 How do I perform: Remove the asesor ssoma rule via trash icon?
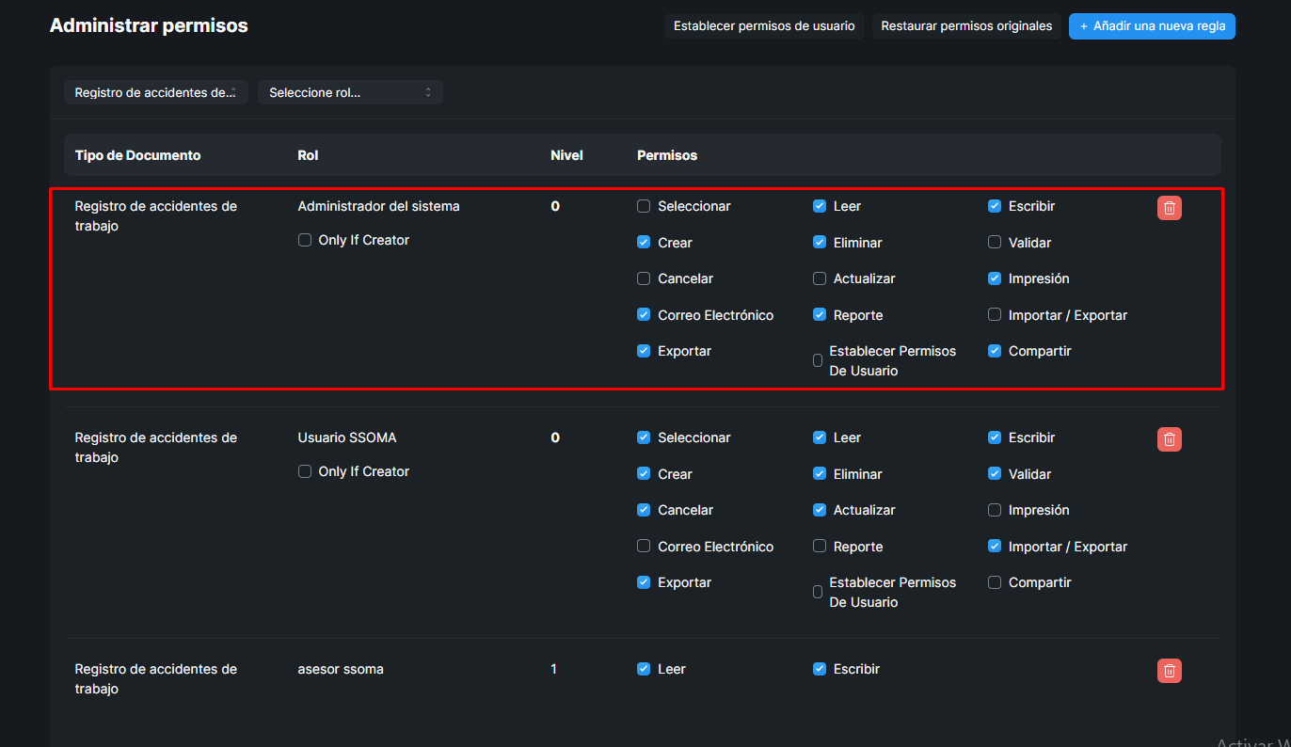point(1169,671)
